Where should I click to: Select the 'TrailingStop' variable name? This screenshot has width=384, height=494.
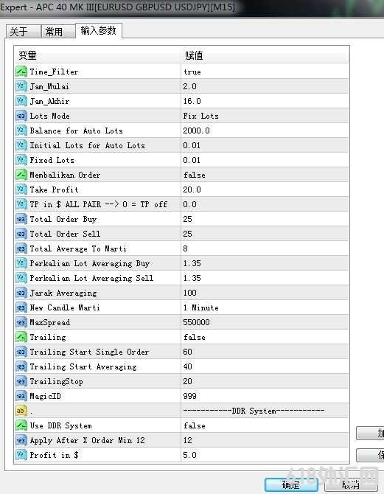(x=56, y=381)
